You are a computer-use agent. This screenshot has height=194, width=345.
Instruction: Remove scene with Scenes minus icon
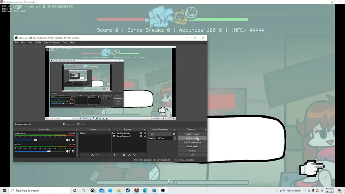87,155
